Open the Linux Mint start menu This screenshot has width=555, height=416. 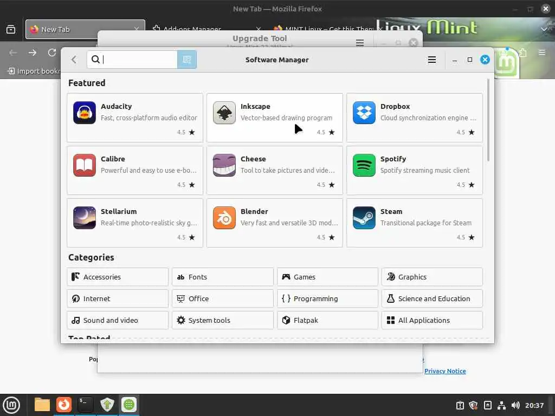coord(11,405)
